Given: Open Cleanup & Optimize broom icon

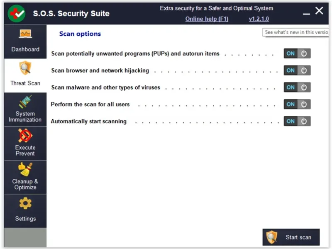Looking at the screenshot, I should click(25, 169).
